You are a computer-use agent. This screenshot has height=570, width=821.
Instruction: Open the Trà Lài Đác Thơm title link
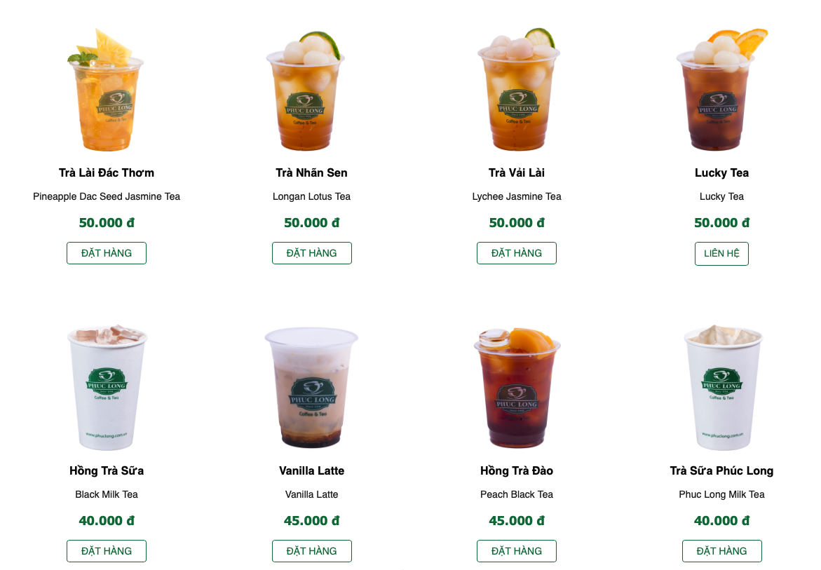coord(107,172)
